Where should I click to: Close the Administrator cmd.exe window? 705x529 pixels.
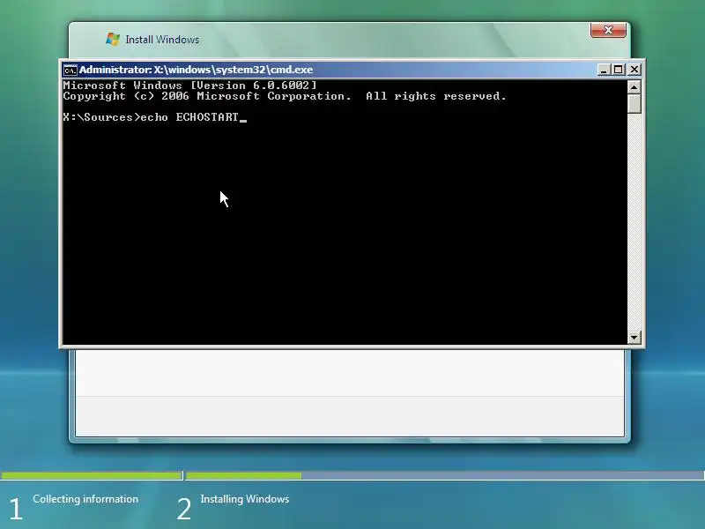[634, 70]
